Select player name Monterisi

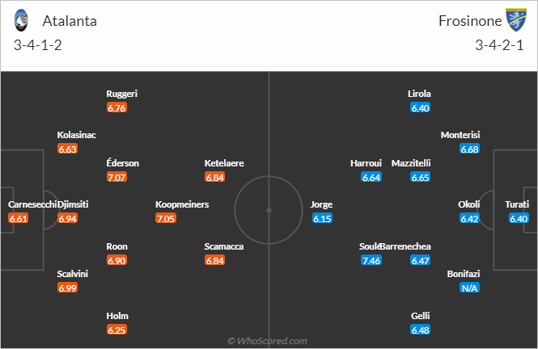tap(460, 135)
